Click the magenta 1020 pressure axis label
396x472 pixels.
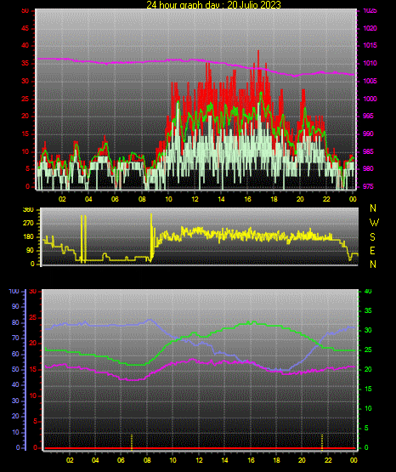click(x=370, y=28)
